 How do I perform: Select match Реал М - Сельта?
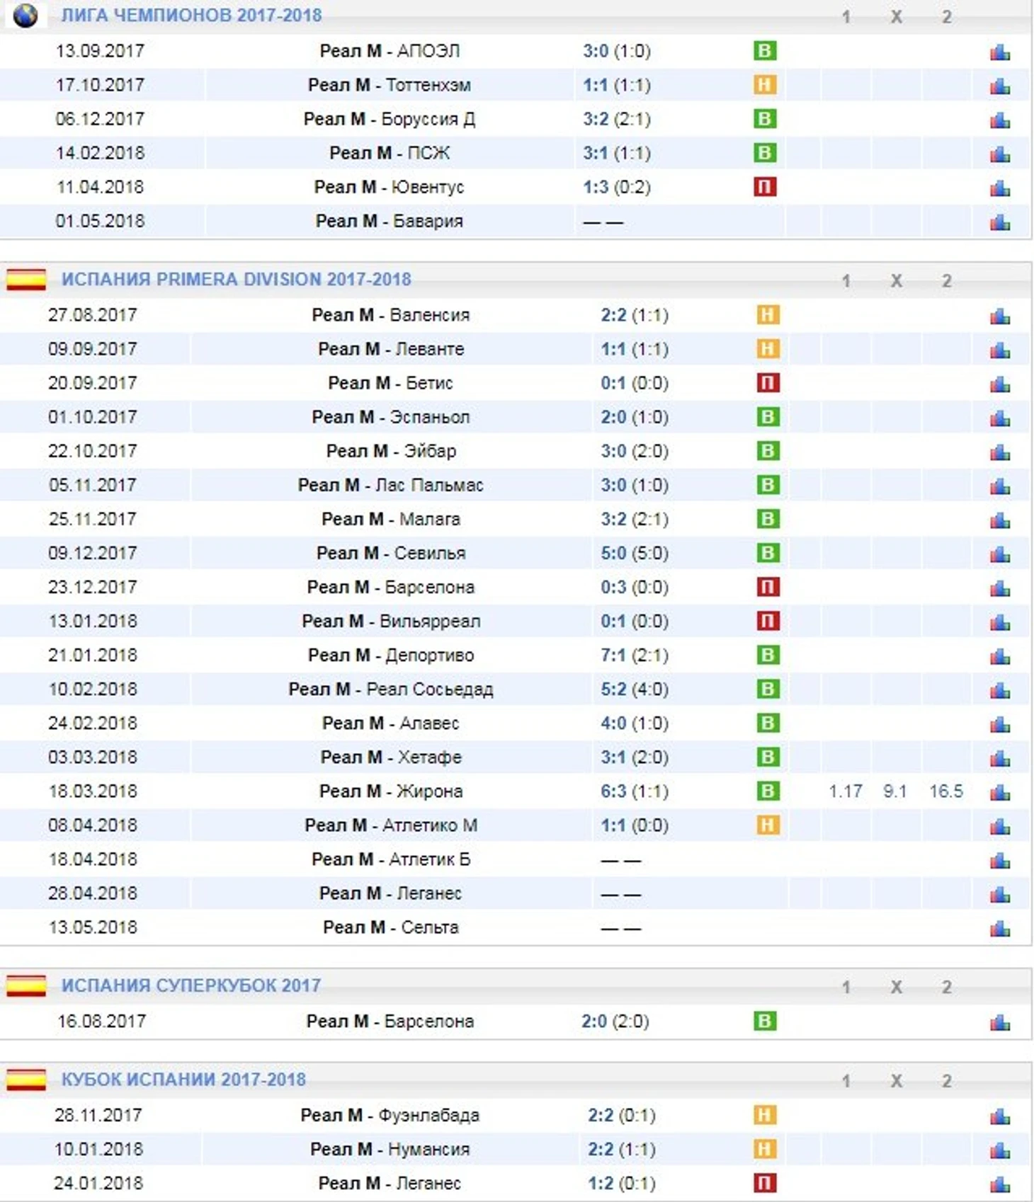click(391, 927)
